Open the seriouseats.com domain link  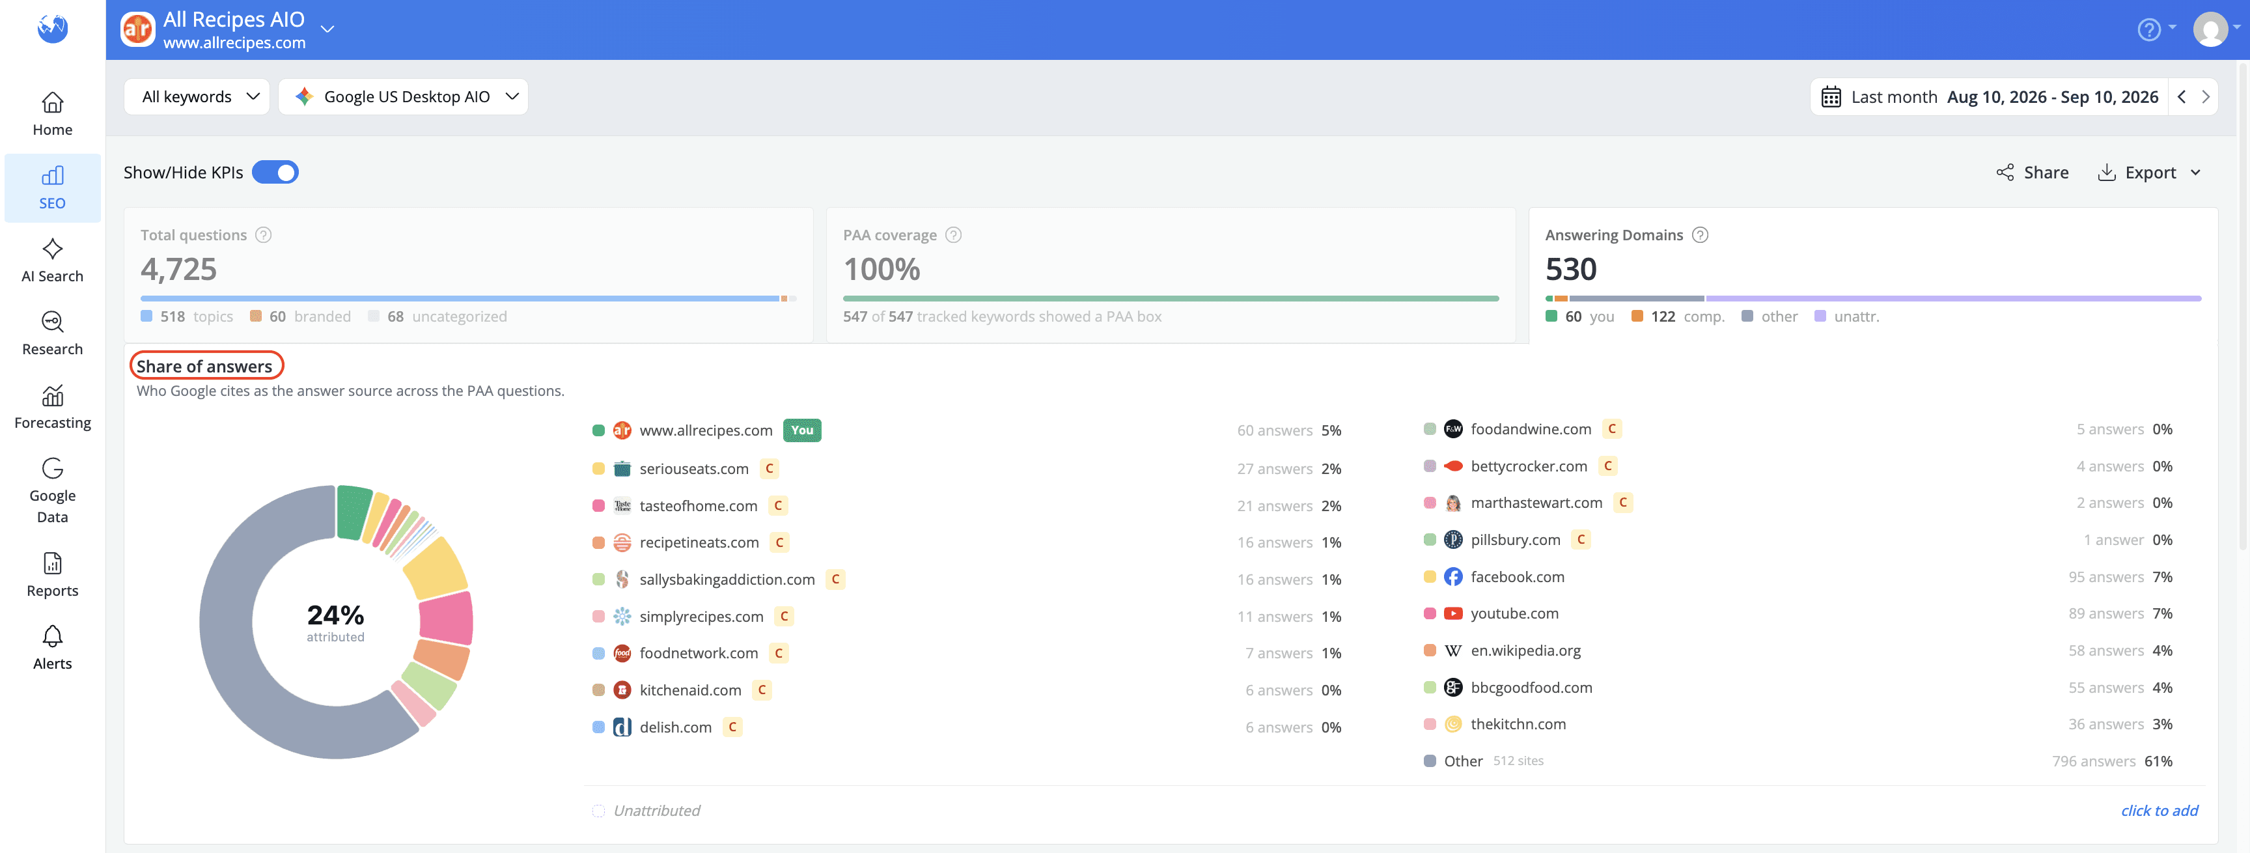point(695,468)
